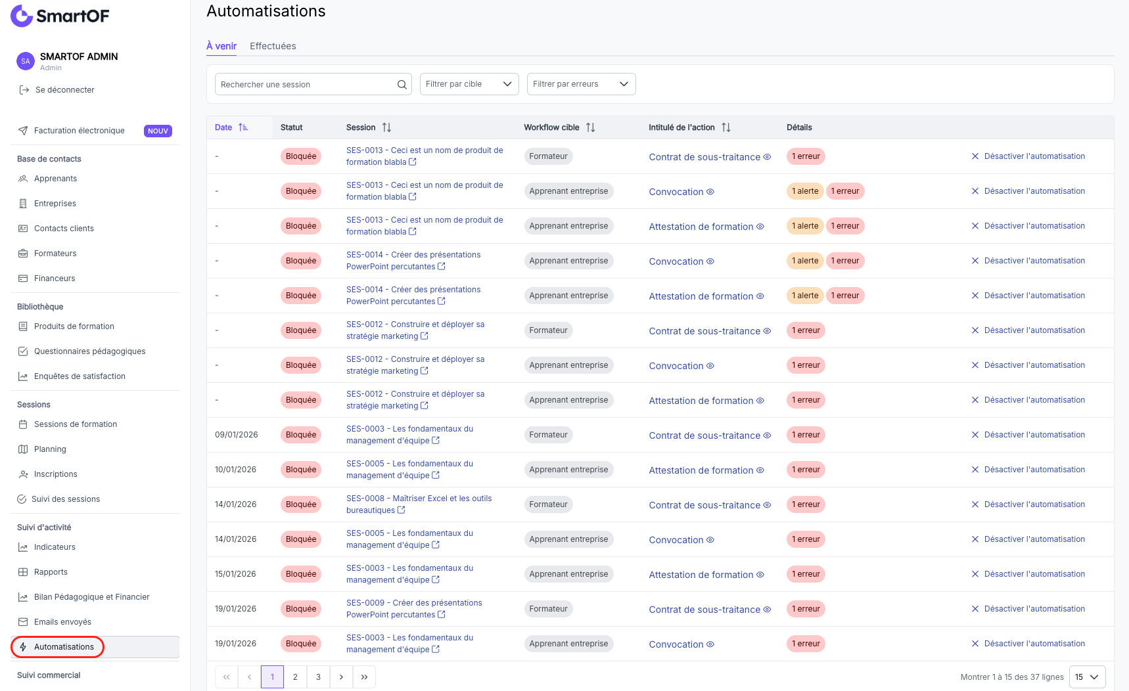
Task: Open external link icon for SES-0009 session
Action: click(x=442, y=614)
